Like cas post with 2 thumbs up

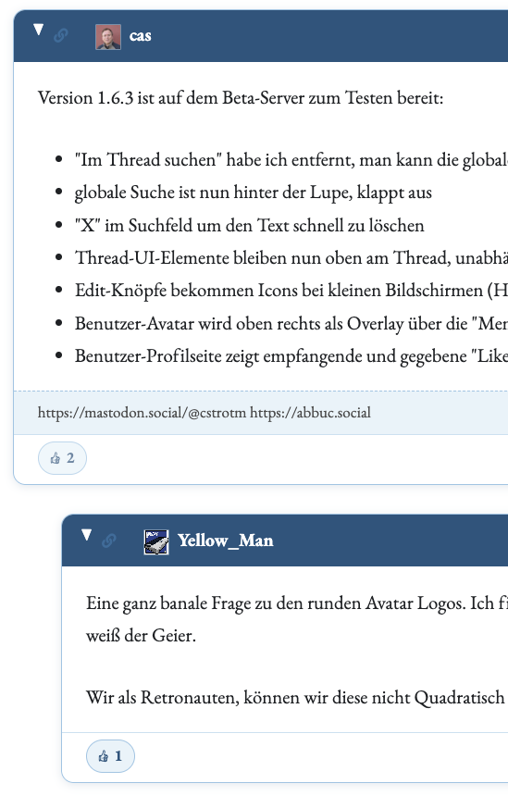[x=62, y=458]
